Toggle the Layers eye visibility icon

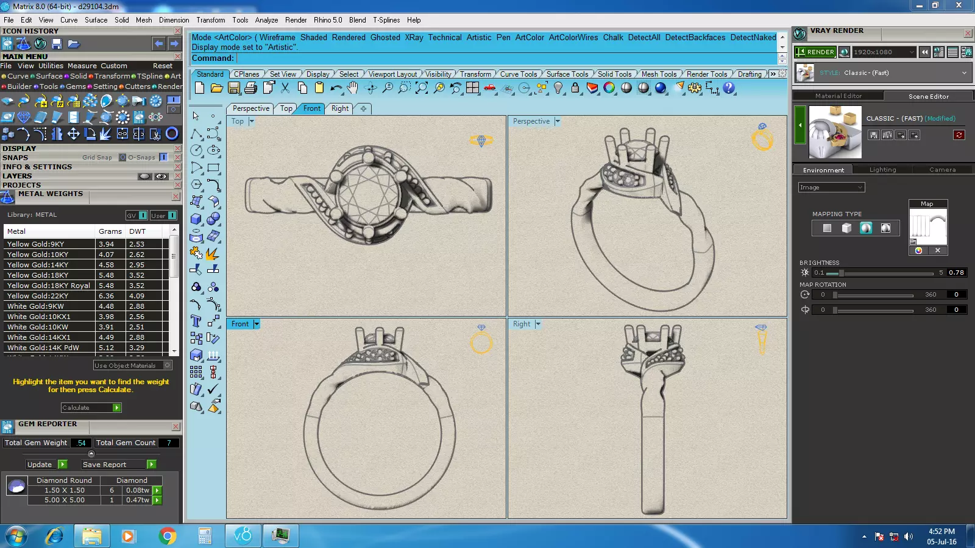pyautogui.click(x=161, y=177)
